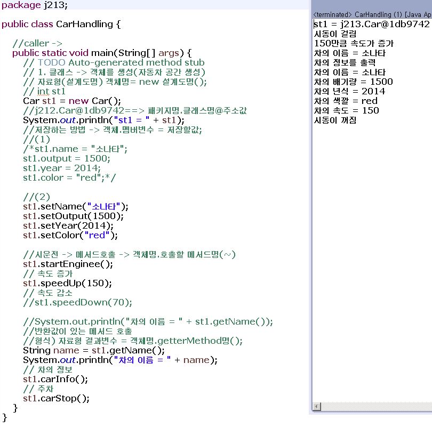This screenshot has width=432, height=428.
Task: Click the '//시운전 -> 메서드호출' comment line
Action: coord(130,254)
